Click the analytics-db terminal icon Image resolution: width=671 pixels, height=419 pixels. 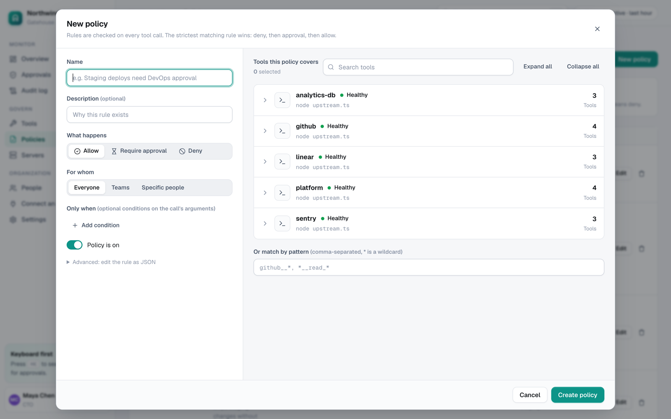tap(282, 100)
